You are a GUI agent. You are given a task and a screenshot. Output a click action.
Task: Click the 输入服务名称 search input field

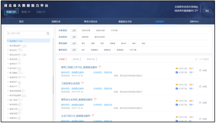click(x=26, y=33)
